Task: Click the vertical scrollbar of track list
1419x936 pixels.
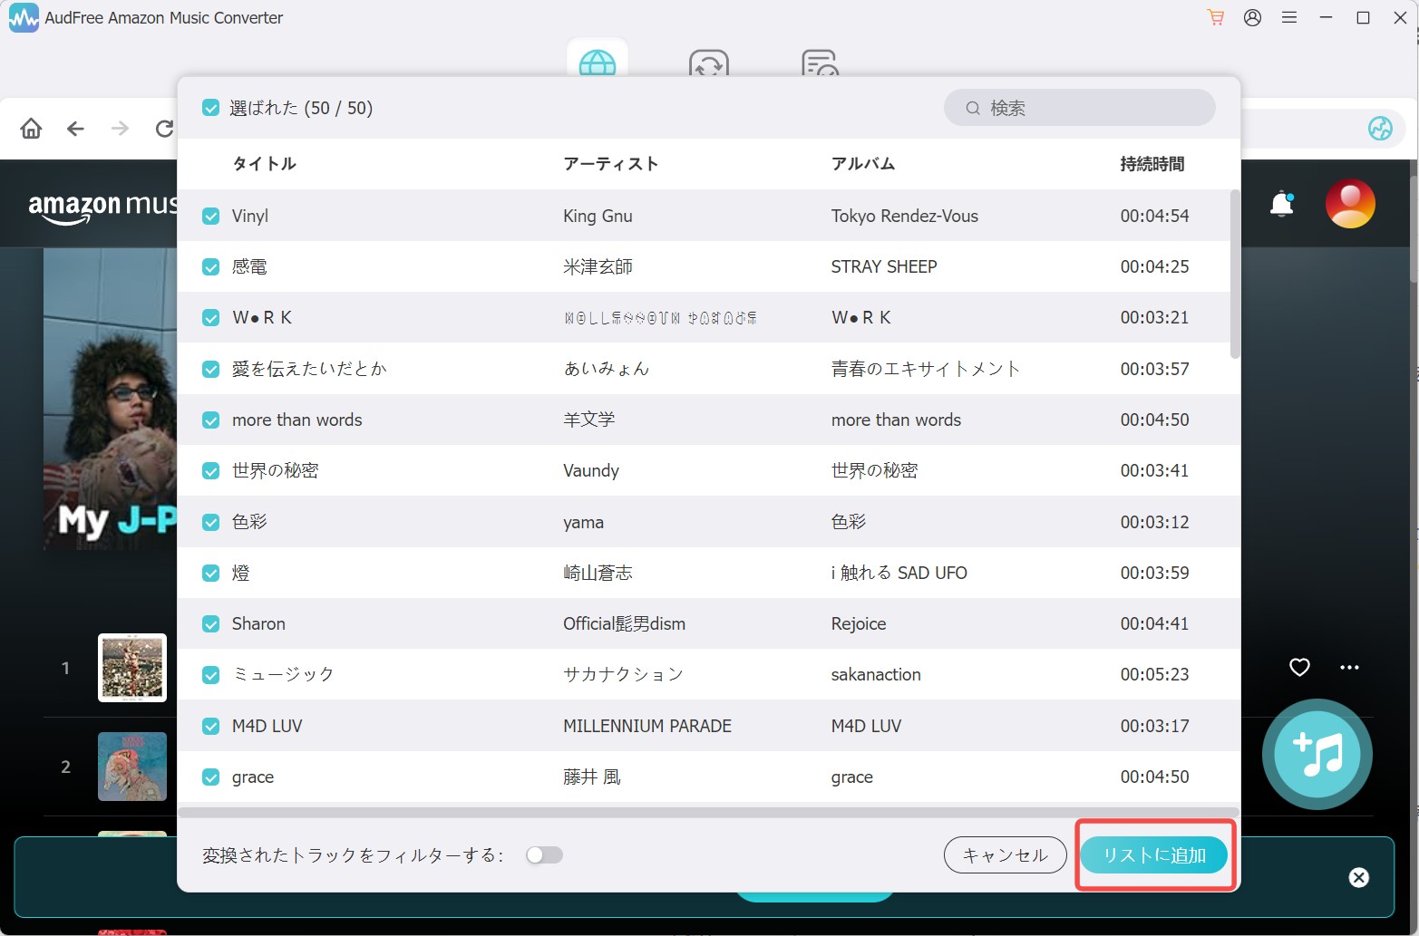Action: 1234,274
